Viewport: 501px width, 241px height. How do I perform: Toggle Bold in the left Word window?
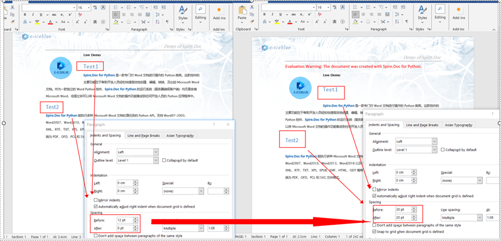(x=25, y=15)
